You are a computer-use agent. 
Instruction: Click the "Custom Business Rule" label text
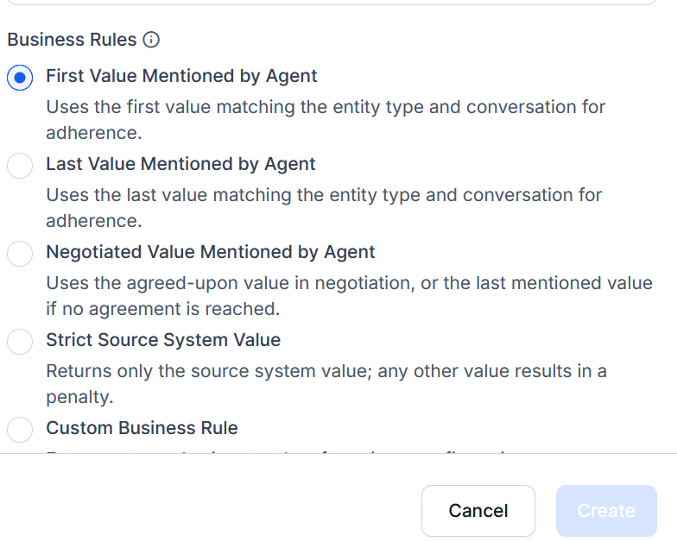click(x=142, y=428)
